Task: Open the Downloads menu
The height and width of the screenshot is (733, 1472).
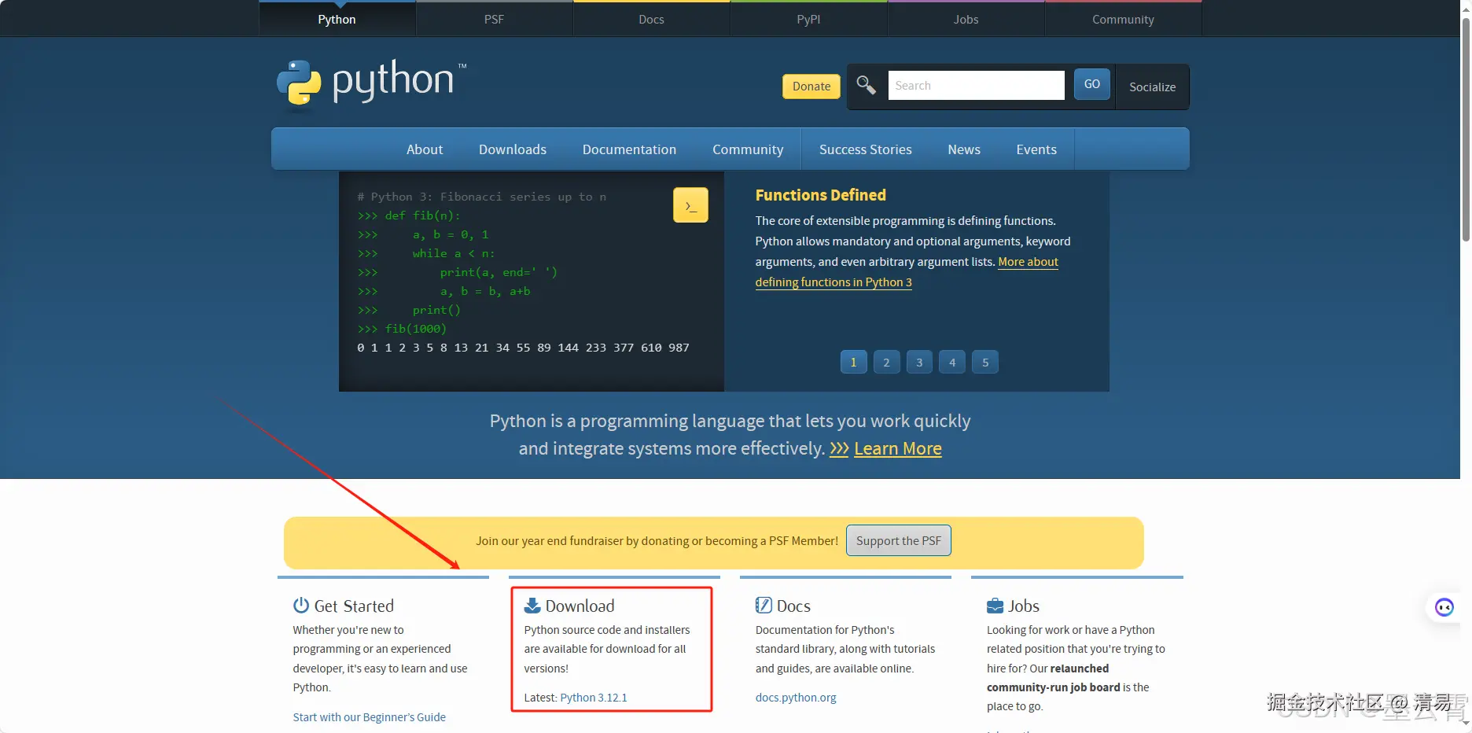Action: (x=513, y=149)
